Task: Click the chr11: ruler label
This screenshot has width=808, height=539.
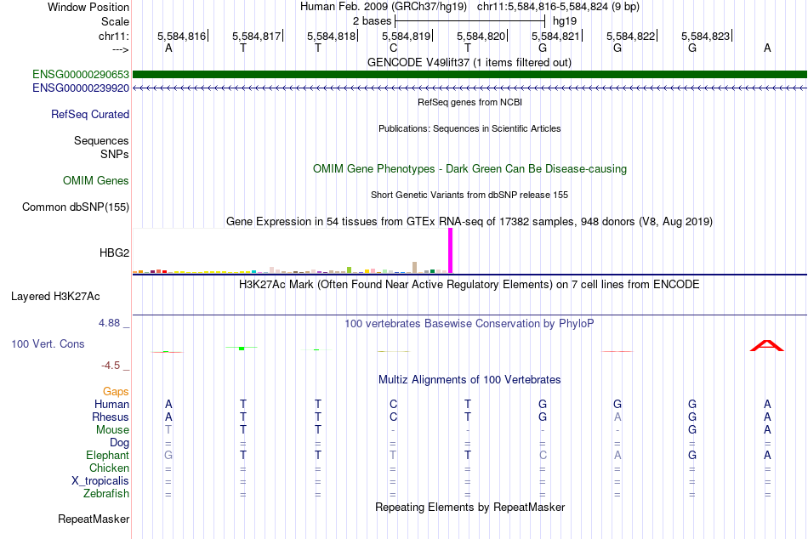Action: point(114,36)
